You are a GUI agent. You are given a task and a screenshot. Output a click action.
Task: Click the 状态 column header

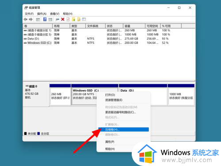point(114,26)
